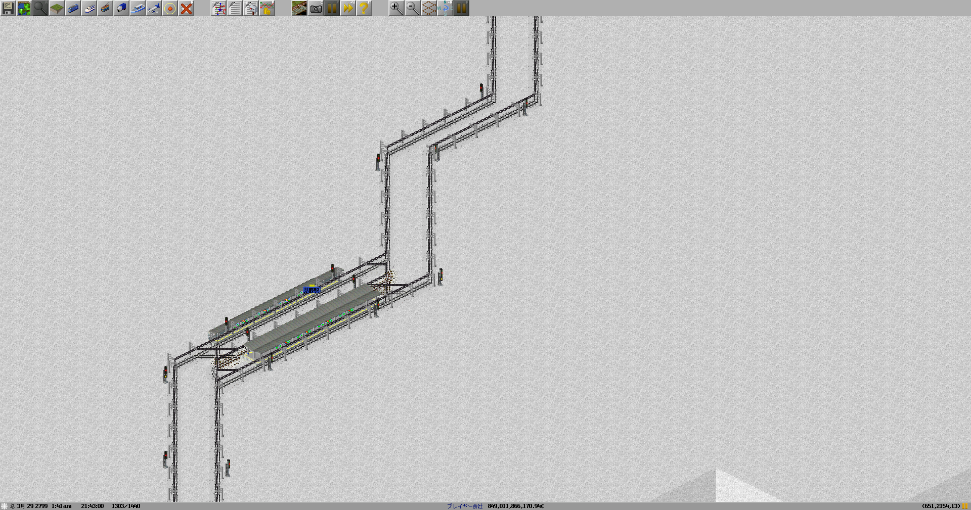This screenshot has height=510, width=971.
Task: Take a screenshot with camera icon
Action: tap(316, 8)
